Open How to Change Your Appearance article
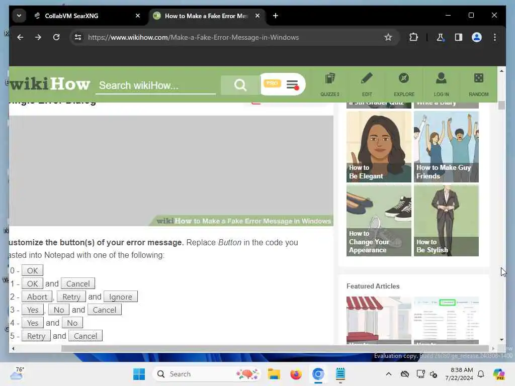The height and width of the screenshot is (386, 515). [379, 220]
